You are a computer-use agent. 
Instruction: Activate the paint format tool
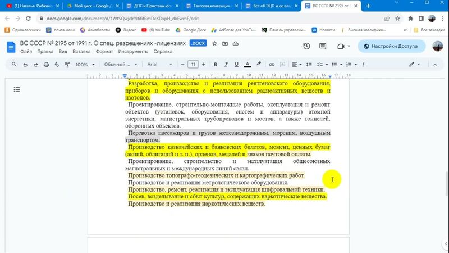tap(67, 65)
